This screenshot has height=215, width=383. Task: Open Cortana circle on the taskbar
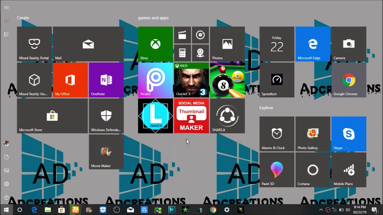(x=20, y=210)
